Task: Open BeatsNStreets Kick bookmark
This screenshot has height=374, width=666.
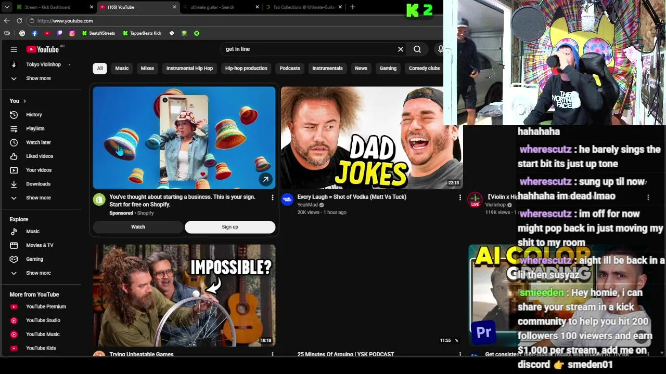Action: click(99, 33)
